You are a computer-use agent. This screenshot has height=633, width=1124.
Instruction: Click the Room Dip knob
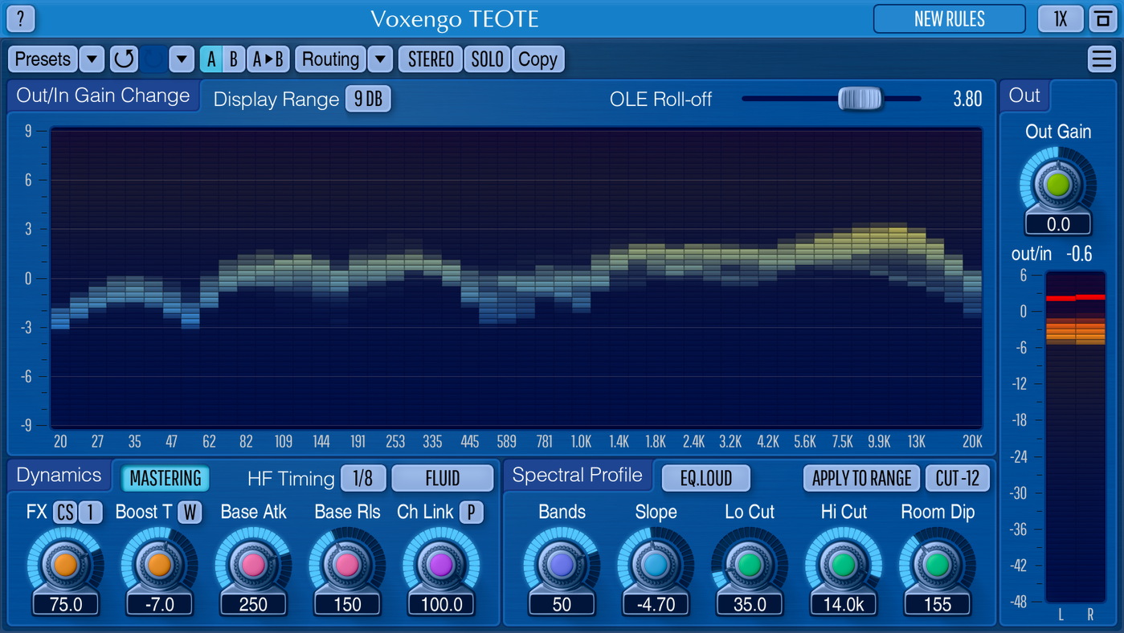[937, 565]
